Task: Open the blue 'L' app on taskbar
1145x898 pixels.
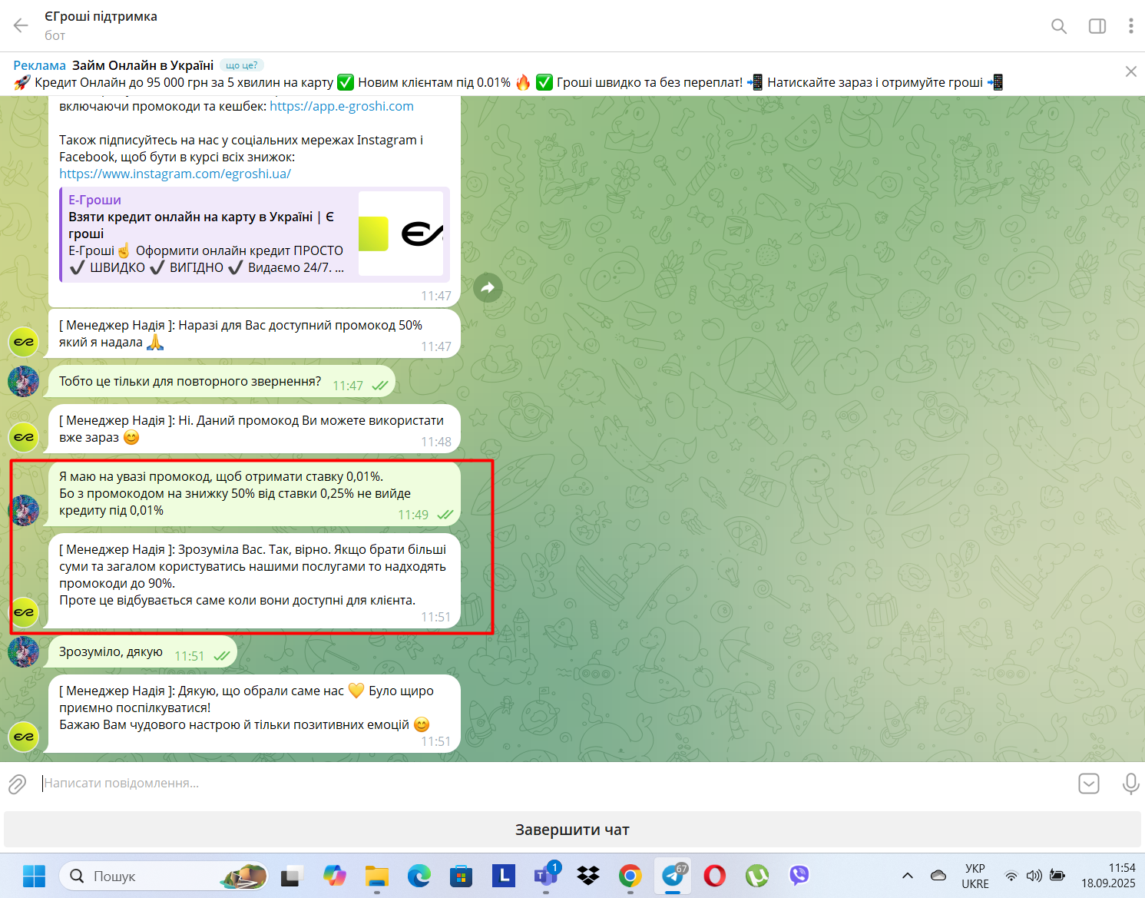Action: [503, 876]
